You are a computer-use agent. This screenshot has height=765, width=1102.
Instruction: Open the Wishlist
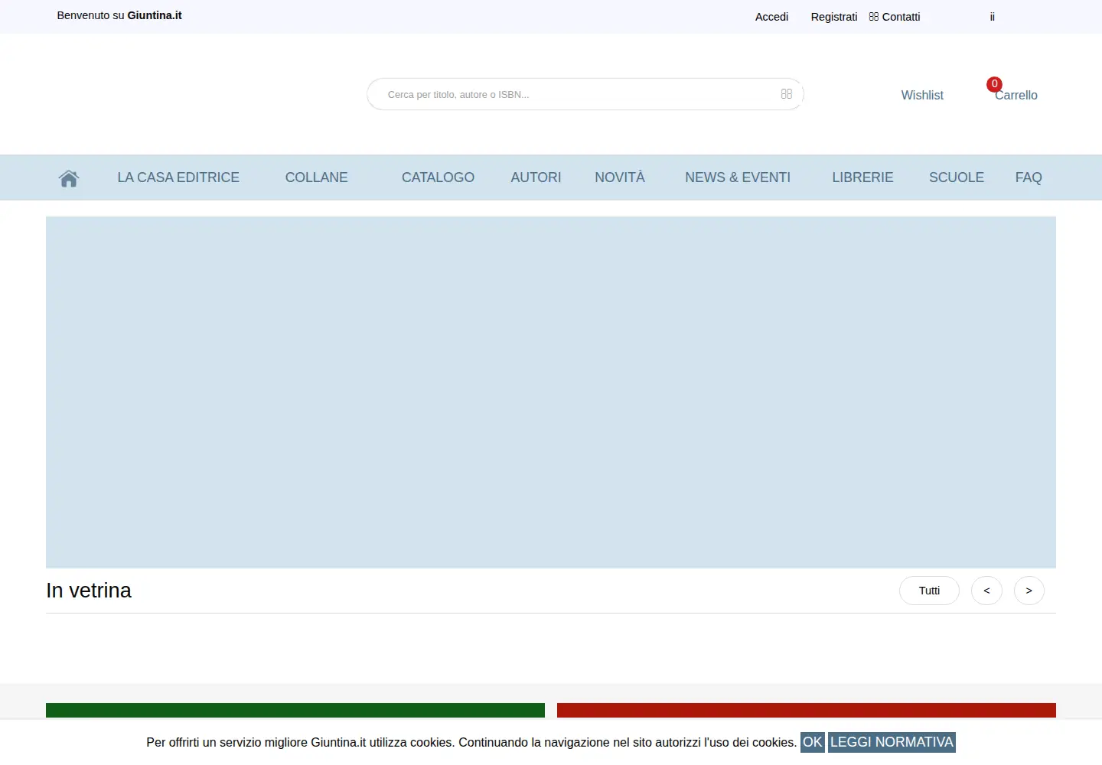point(922,95)
